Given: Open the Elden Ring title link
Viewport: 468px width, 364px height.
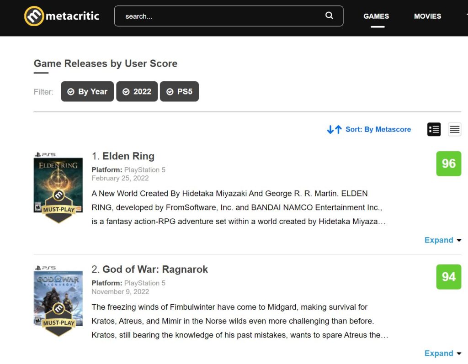Looking at the screenshot, I should tap(128, 156).
